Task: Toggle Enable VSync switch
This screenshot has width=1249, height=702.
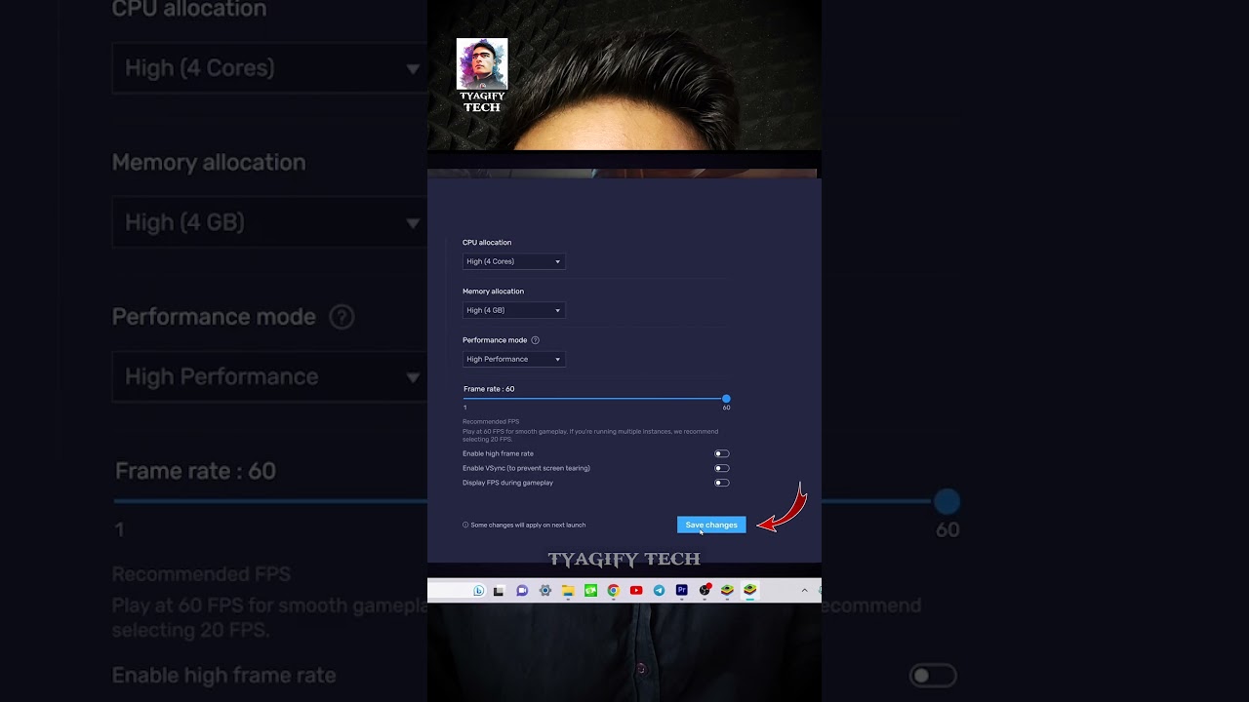Action: (721, 468)
